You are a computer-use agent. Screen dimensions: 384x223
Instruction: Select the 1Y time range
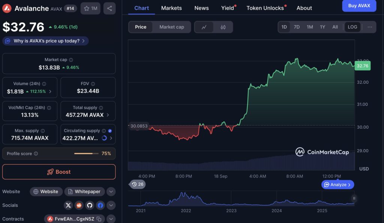click(x=322, y=27)
